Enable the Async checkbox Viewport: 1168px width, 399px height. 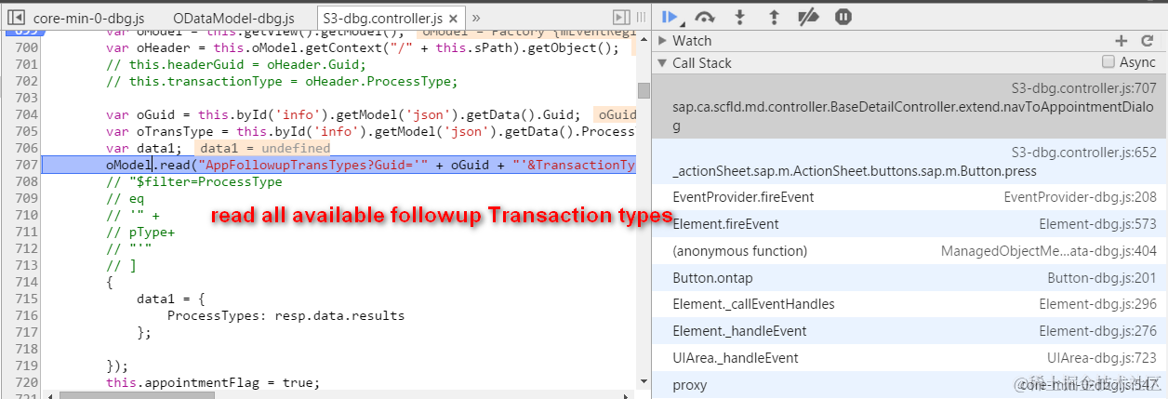click(1108, 62)
